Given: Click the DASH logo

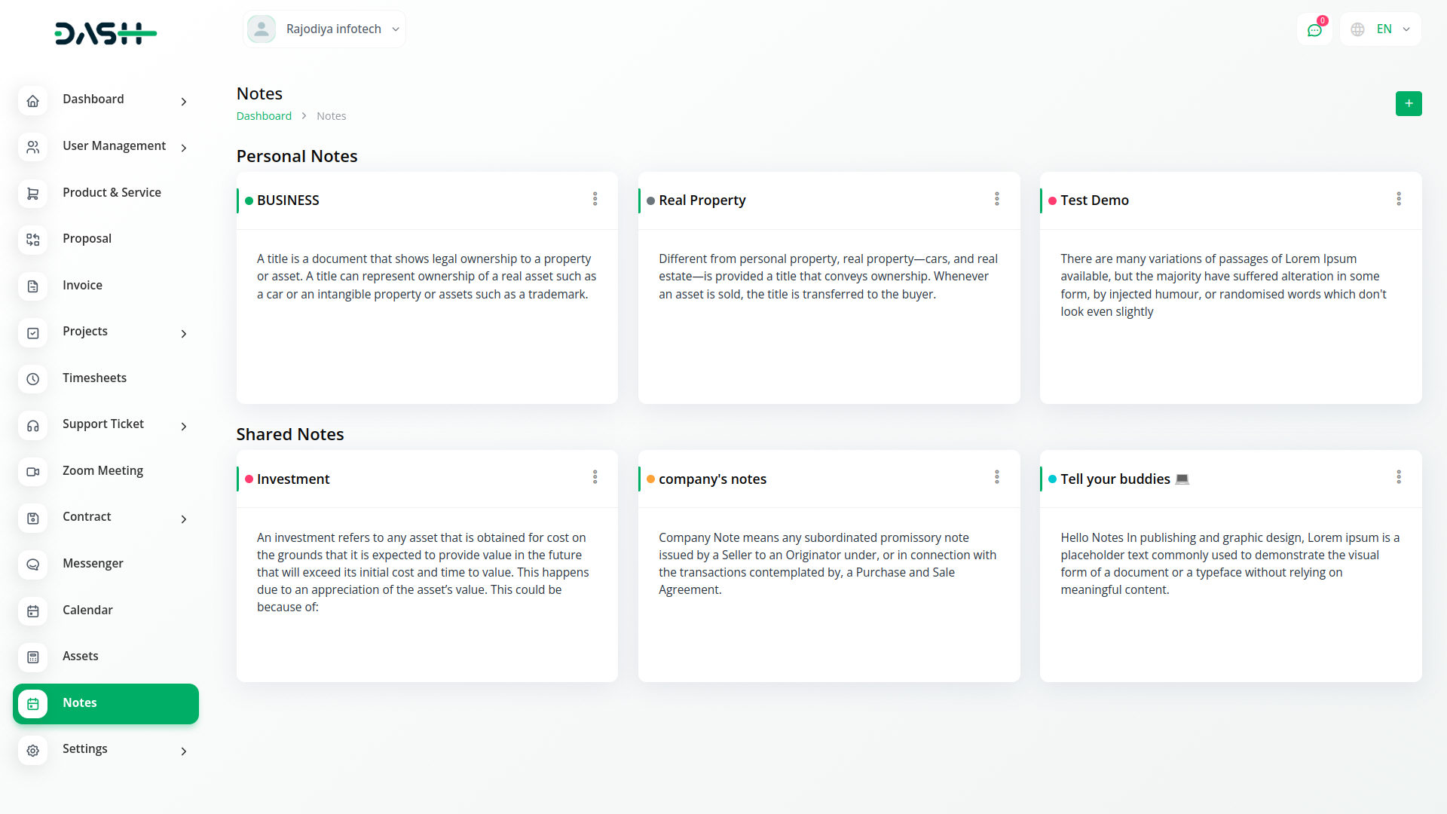Looking at the screenshot, I should pos(106,33).
